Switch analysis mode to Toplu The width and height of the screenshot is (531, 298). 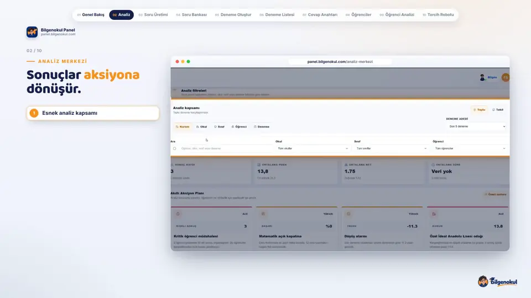point(479,110)
